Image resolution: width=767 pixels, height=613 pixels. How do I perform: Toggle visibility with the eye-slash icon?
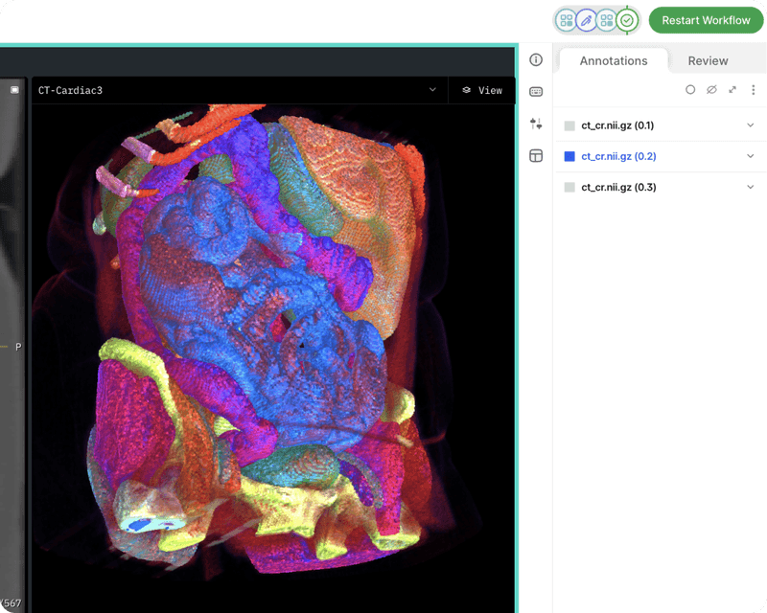pos(711,89)
